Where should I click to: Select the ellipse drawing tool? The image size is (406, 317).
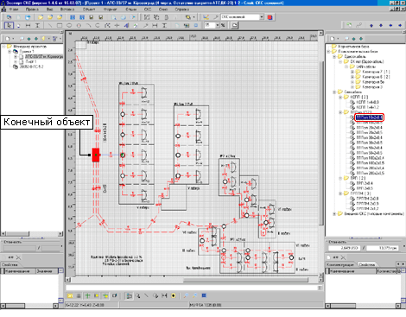[69, 25]
